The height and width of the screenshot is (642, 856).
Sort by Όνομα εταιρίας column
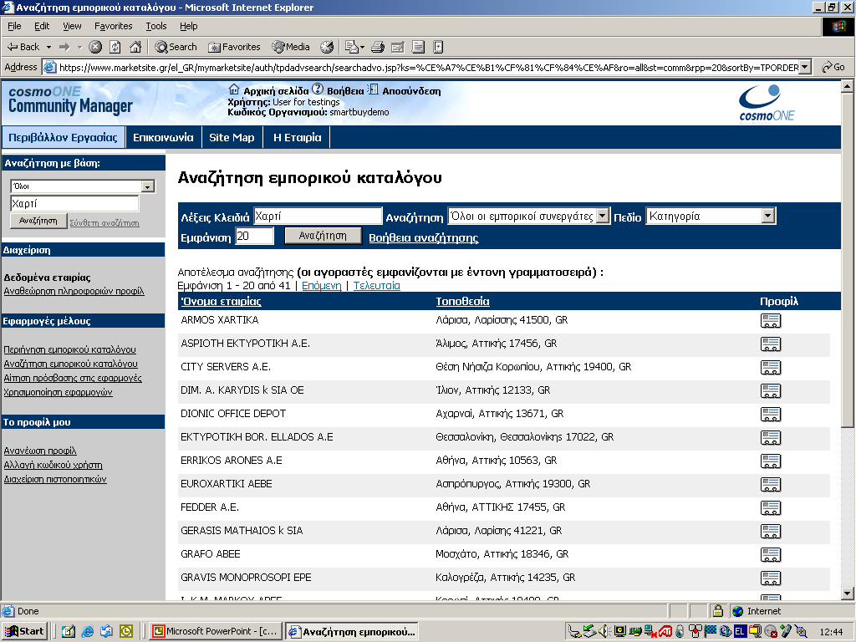point(221,301)
